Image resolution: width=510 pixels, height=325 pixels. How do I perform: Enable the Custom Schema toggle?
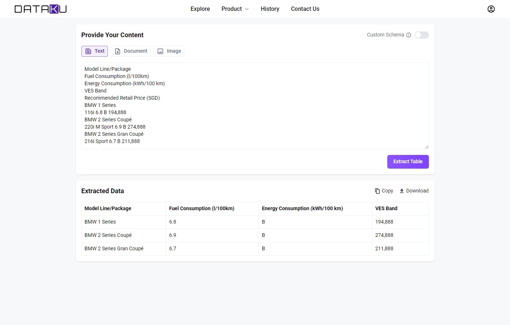point(421,35)
